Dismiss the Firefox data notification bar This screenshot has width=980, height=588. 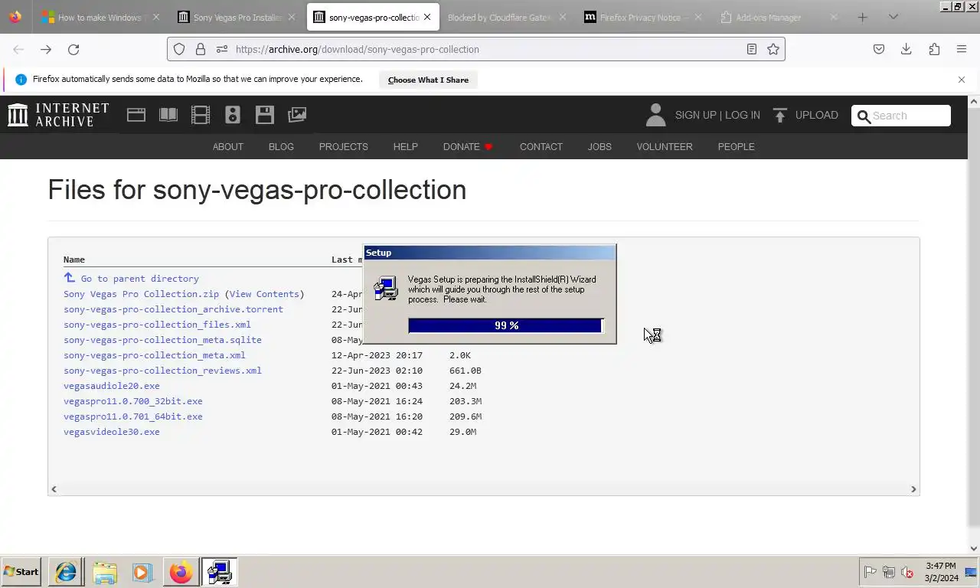(x=962, y=80)
